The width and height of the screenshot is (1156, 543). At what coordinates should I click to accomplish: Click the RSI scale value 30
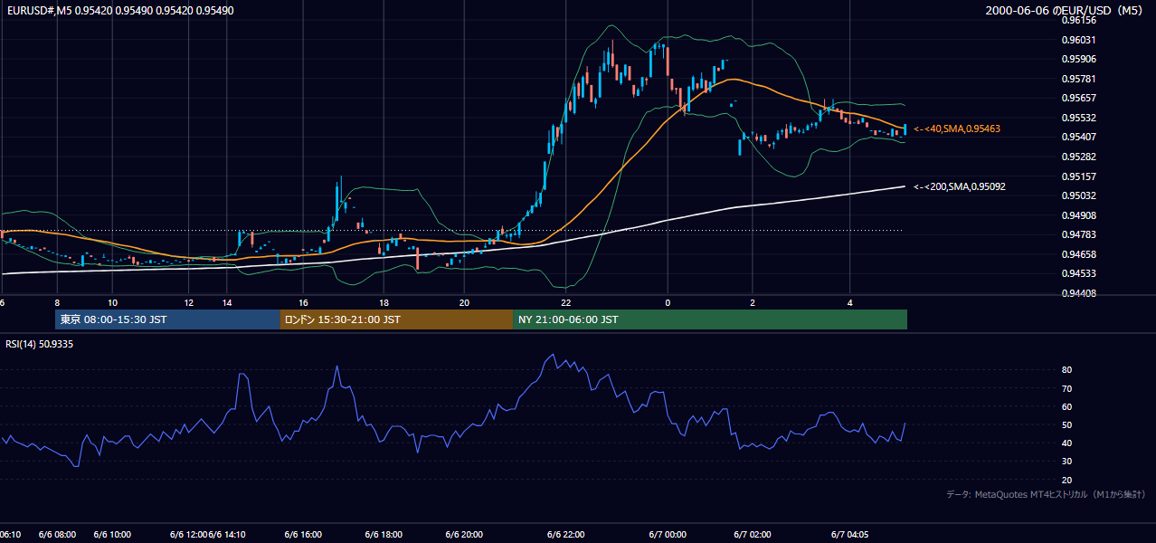1066,462
